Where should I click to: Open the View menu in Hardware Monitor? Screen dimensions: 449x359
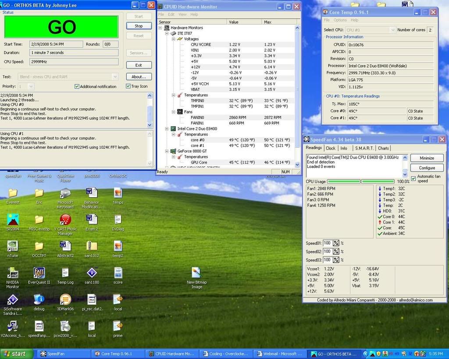(x=182, y=14)
